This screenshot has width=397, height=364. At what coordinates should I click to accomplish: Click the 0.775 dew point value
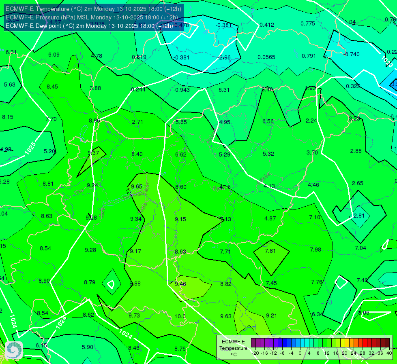point(308,23)
